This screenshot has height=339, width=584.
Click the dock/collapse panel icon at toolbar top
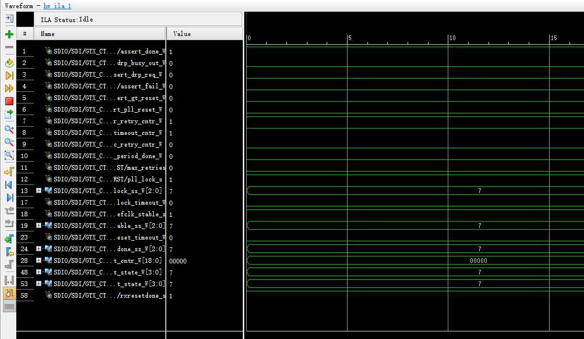(x=9, y=18)
